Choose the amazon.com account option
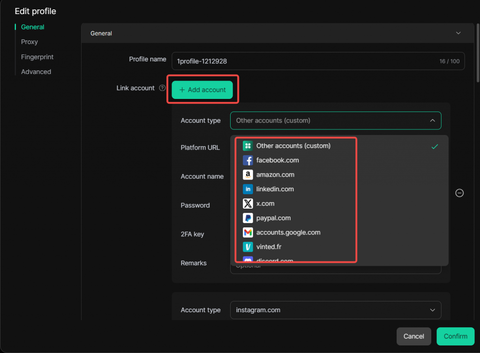 275,175
